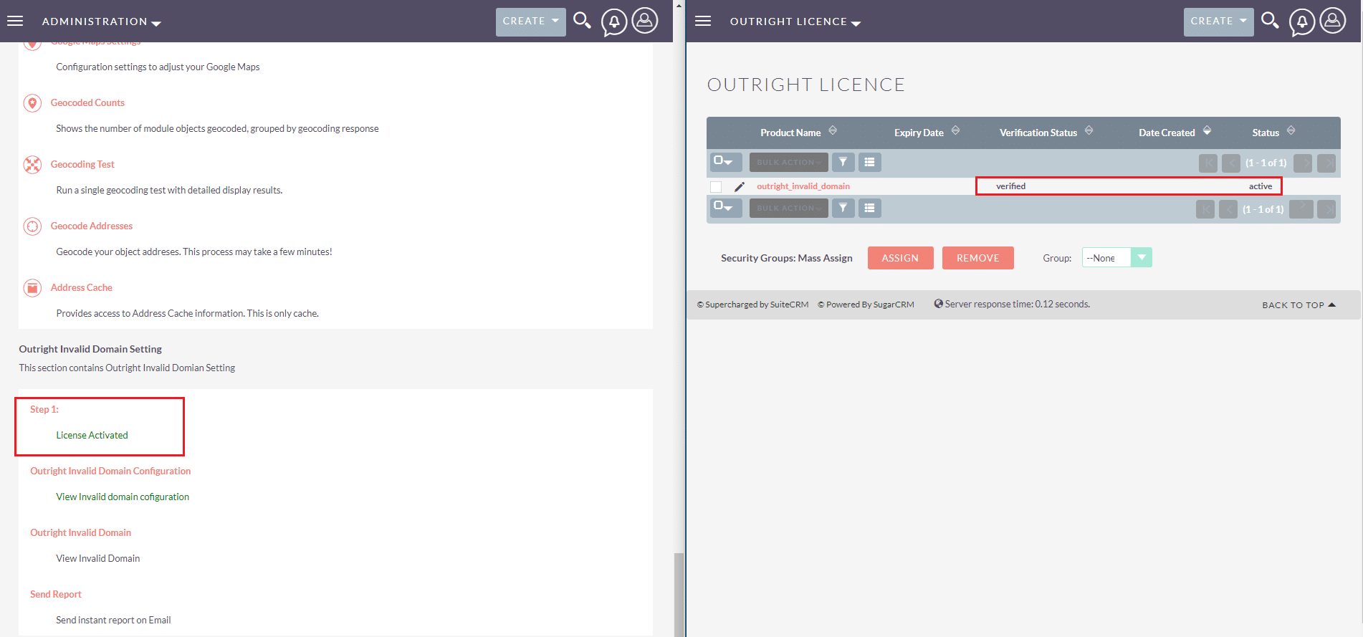Click search icon in Outright Licence window

[x=1270, y=20]
